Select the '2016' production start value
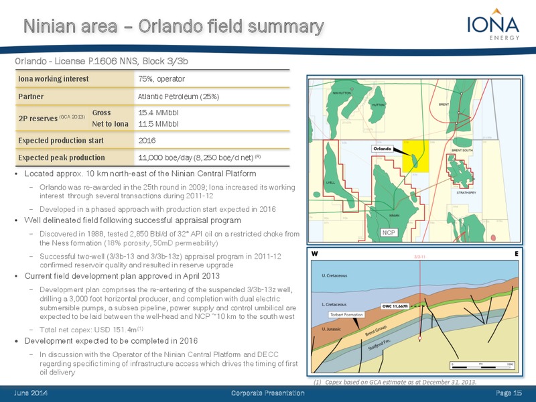The width and height of the screenshot is (536, 402). [147, 141]
